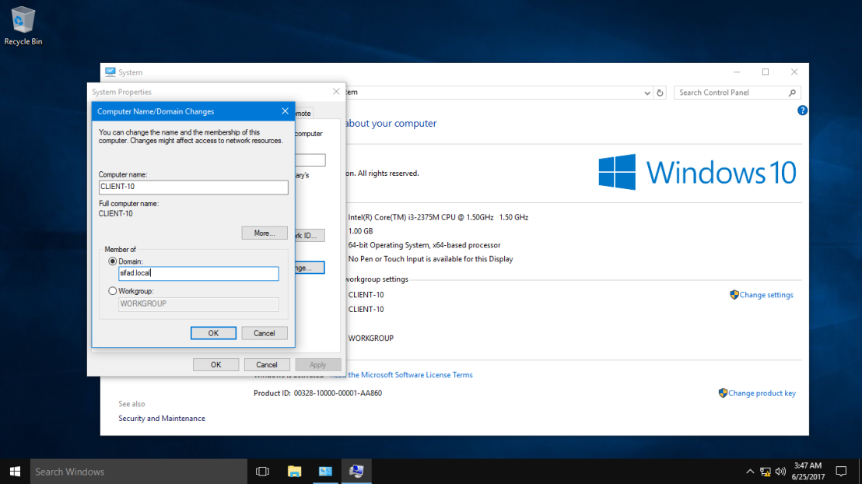This screenshot has height=484, width=862.
Task: Click the processor info Intel Core i3 text
Action: click(438, 217)
